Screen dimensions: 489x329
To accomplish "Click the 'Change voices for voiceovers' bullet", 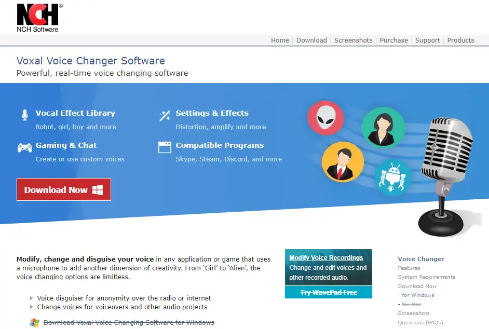I will (x=123, y=307).
